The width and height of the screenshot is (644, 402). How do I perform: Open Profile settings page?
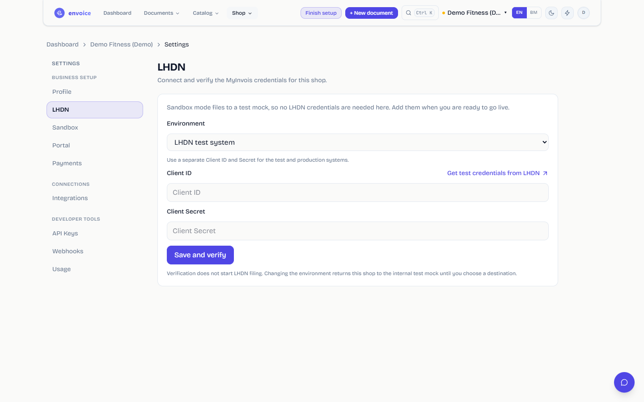click(95, 92)
